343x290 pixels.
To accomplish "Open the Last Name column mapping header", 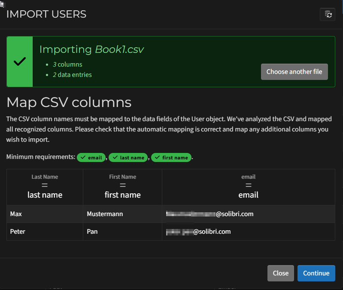I will tap(45, 186).
